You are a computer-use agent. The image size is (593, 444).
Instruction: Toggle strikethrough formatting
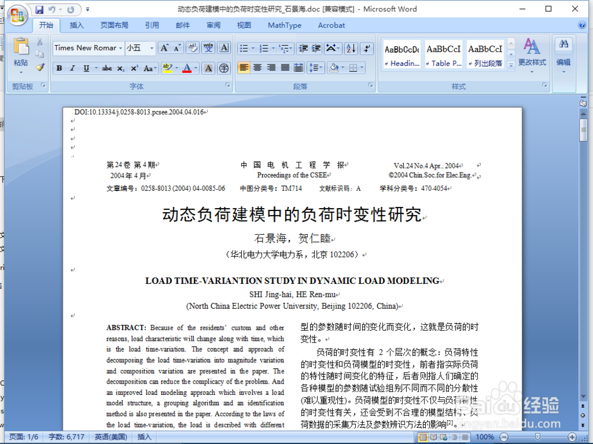coord(107,68)
